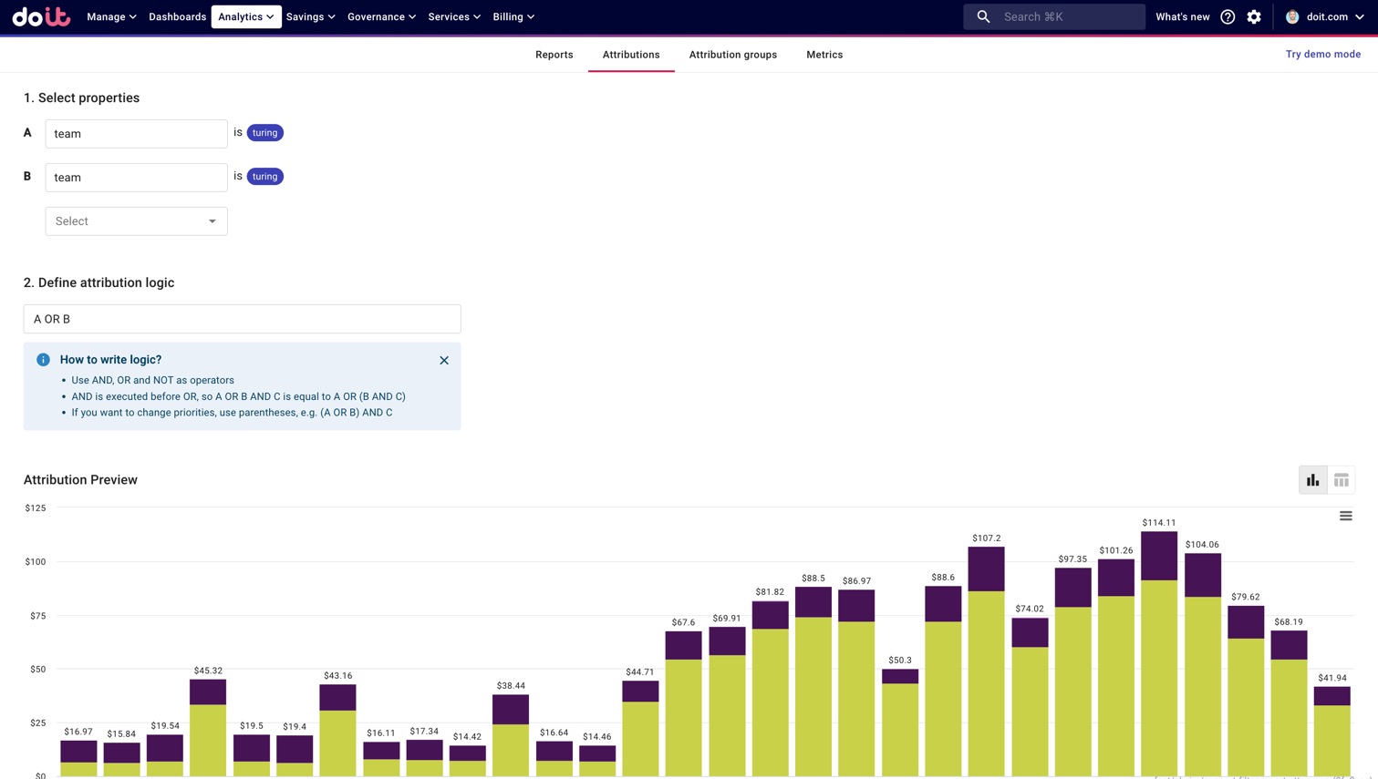Viewport: 1378px width, 779px height.
Task: Open the Manage menu
Action: click(x=111, y=16)
